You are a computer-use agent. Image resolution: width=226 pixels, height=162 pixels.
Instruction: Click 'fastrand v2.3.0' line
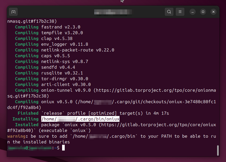tap(61, 27)
